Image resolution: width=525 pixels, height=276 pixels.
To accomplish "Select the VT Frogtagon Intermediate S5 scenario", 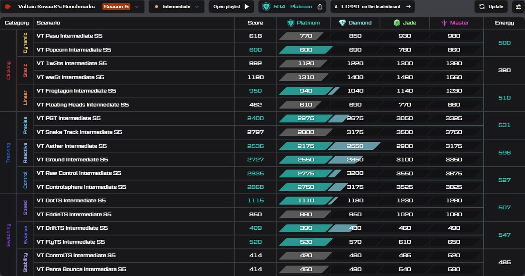I will tap(77, 91).
